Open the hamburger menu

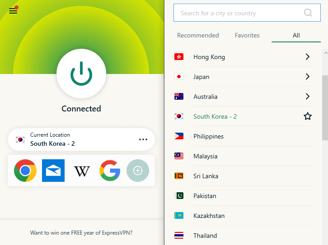point(13,11)
